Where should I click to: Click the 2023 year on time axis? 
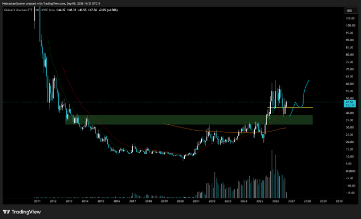pyautogui.click(x=228, y=201)
